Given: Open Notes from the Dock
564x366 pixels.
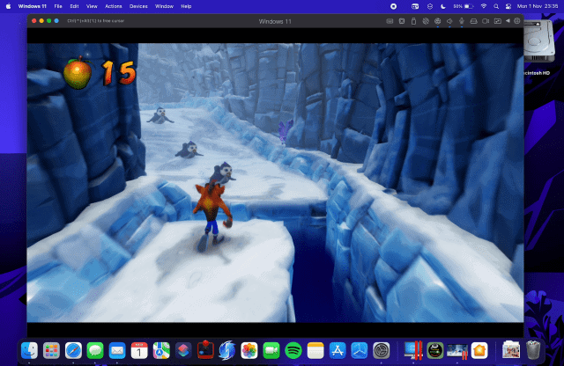Looking at the screenshot, I should pos(315,350).
